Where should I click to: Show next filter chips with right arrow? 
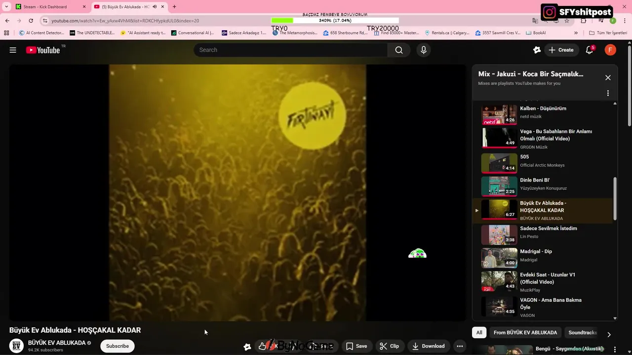[x=609, y=334]
